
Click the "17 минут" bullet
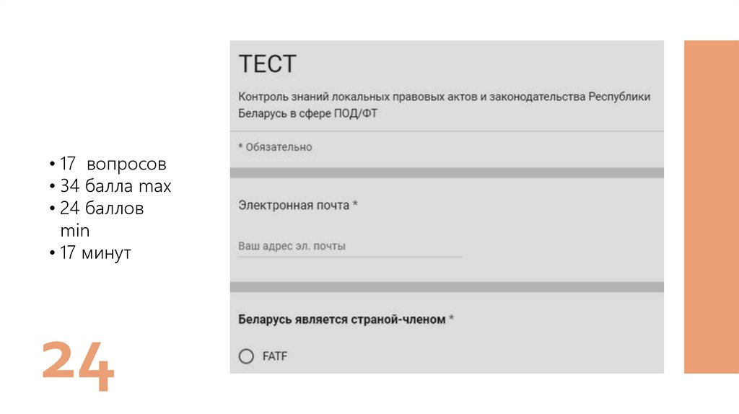point(95,253)
